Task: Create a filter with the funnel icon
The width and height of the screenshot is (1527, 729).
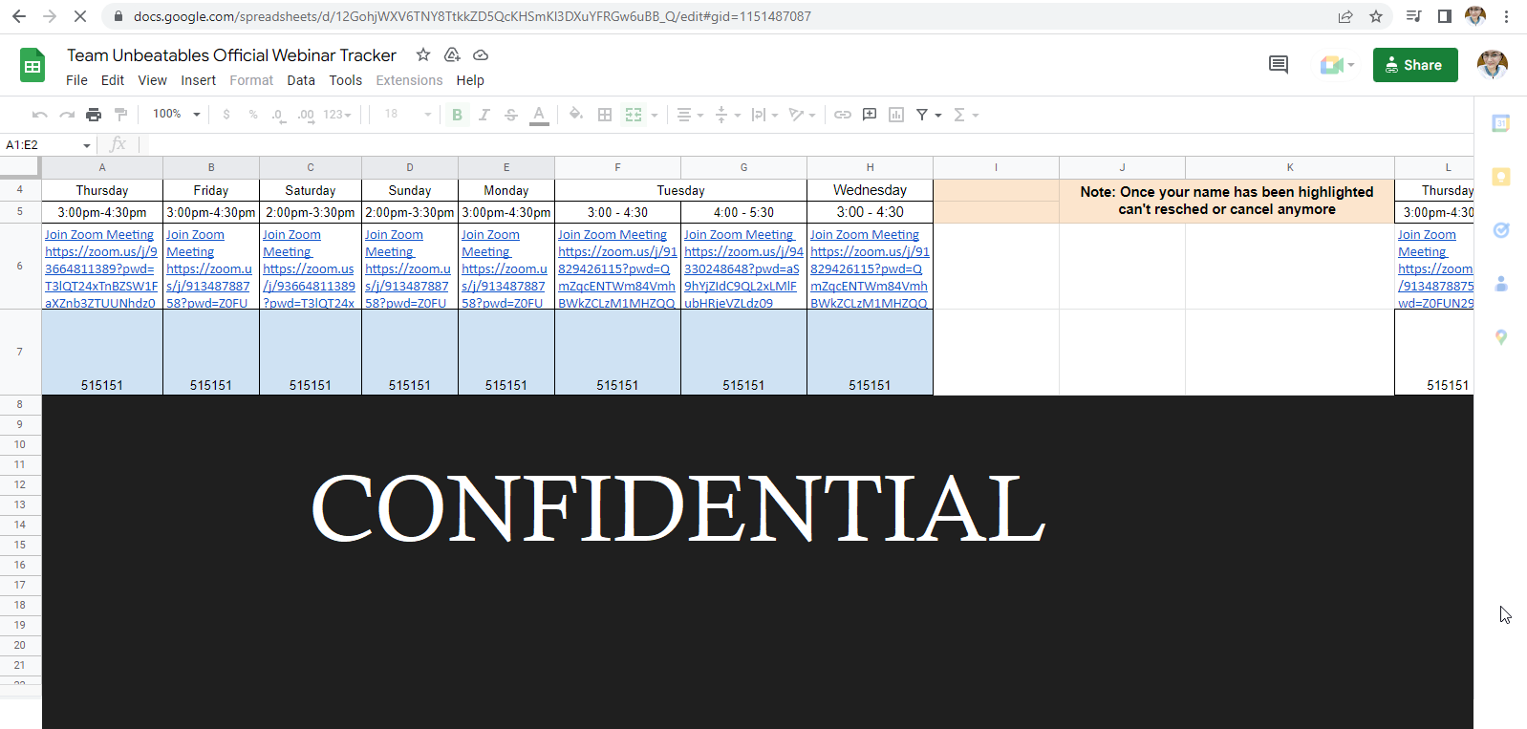Action: pyautogui.click(x=922, y=115)
